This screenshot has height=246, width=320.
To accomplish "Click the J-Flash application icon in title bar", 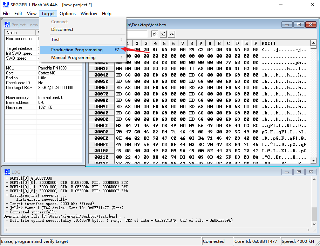I will tap(6, 5).
